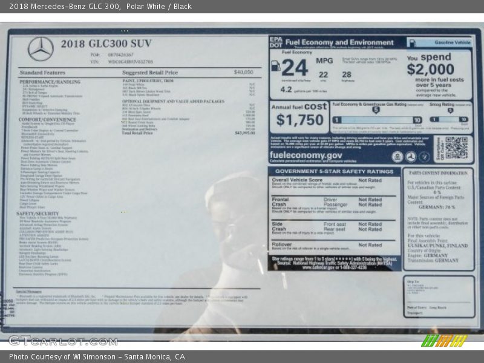Screen dimensions: 484x363
Task: Click the 'PARTS CONTENT INFORMATION' heading
Action: 438,173
